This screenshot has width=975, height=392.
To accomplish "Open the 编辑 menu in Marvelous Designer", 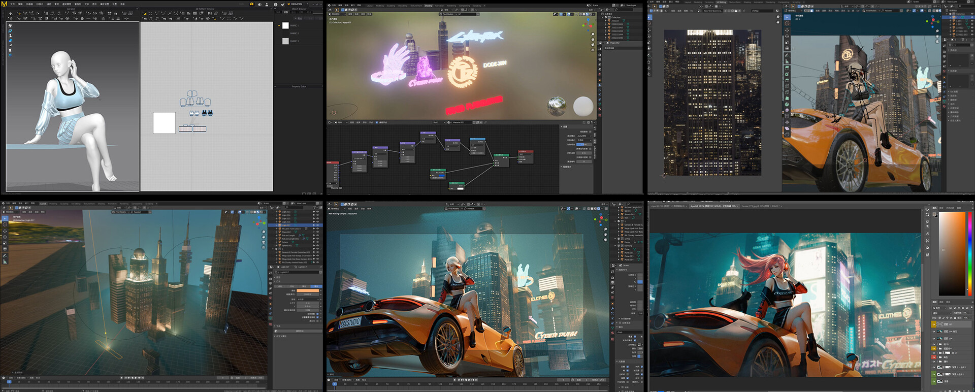I will tap(20, 4).
